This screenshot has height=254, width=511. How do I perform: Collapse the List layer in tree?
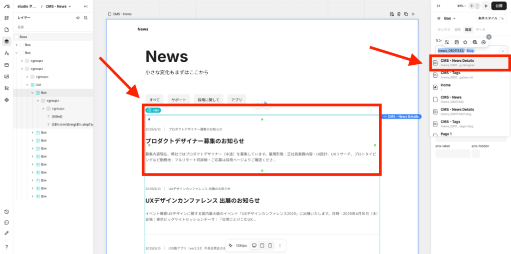27,85
